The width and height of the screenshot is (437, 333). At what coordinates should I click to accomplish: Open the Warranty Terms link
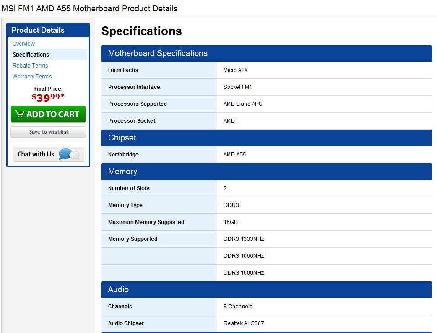point(32,76)
